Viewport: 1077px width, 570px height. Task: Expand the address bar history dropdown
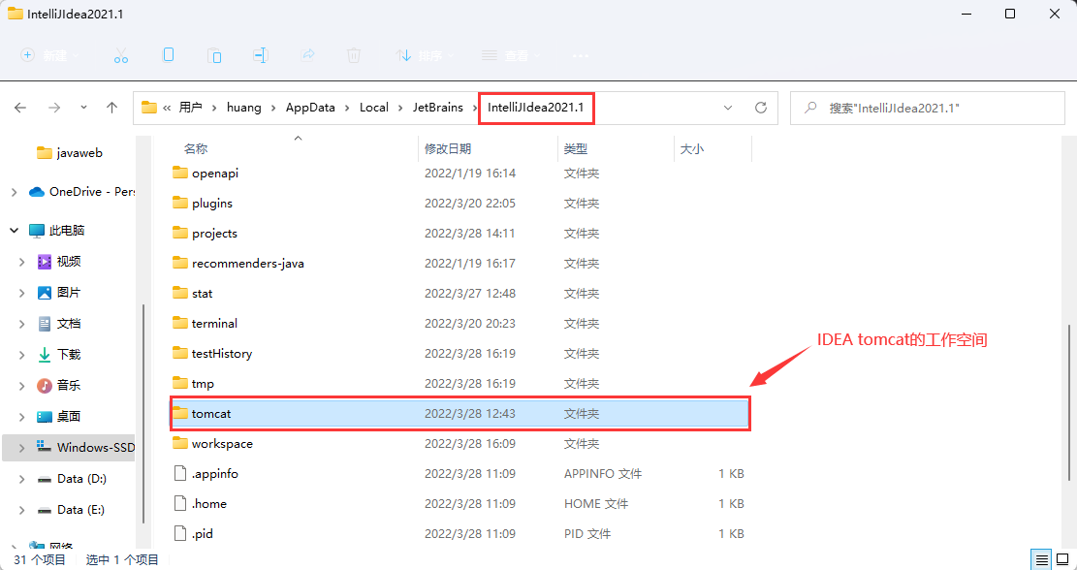(x=728, y=108)
